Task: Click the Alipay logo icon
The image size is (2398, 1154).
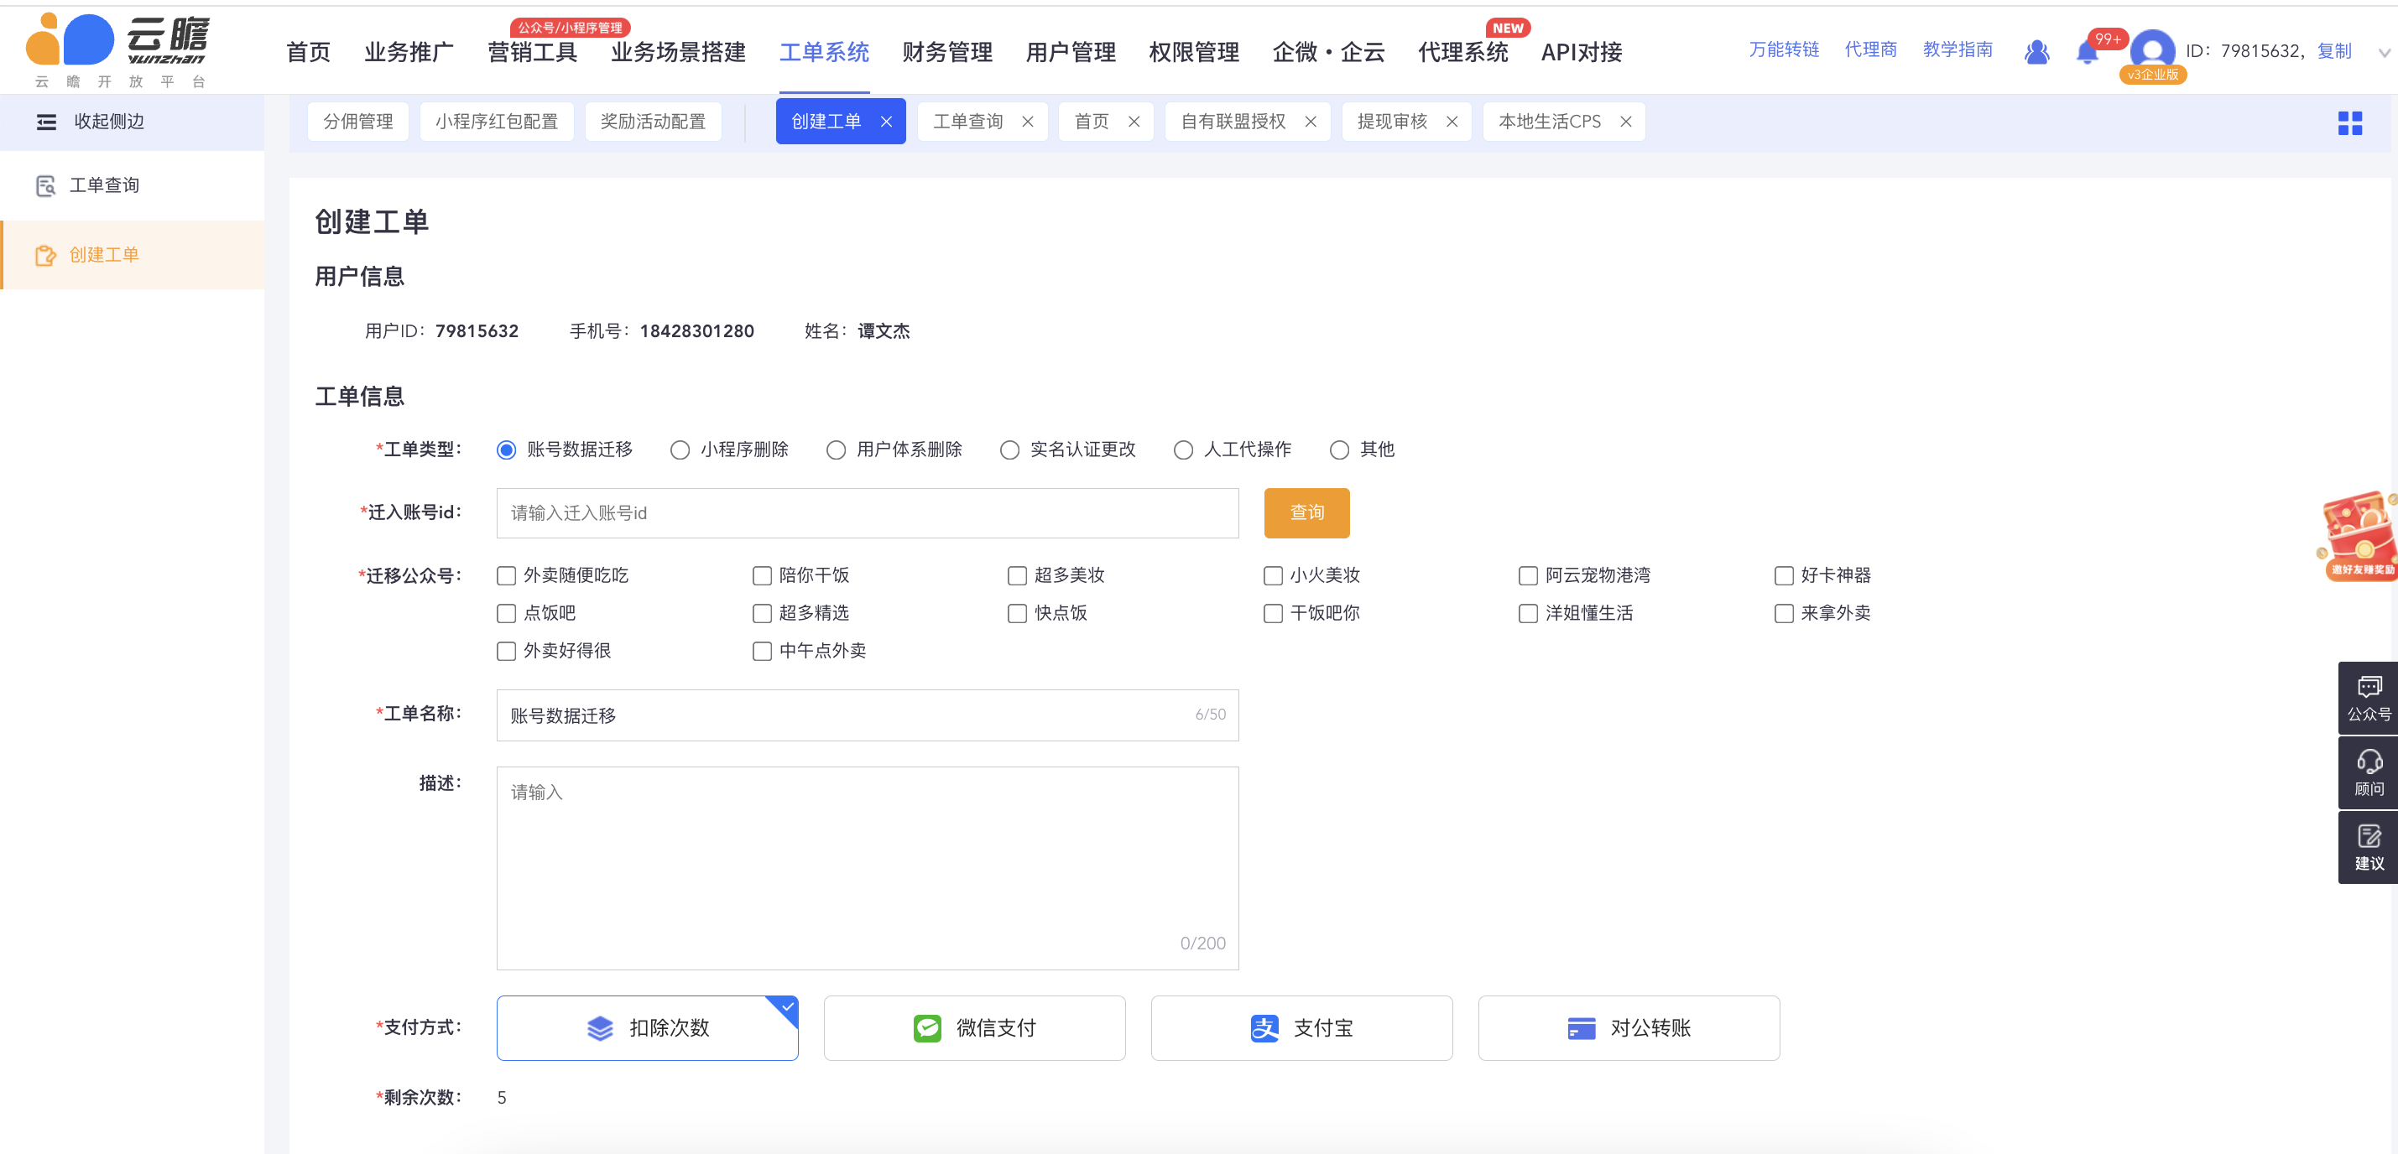Action: [x=1264, y=1028]
